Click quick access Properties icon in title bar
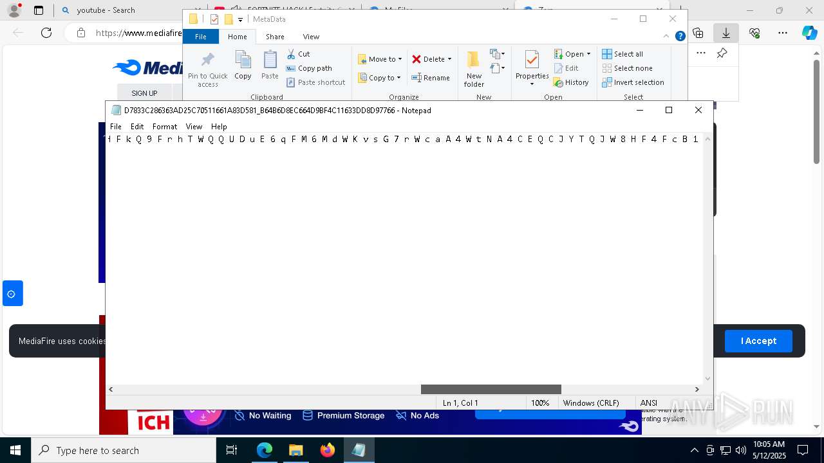824x463 pixels. click(214, 19)
